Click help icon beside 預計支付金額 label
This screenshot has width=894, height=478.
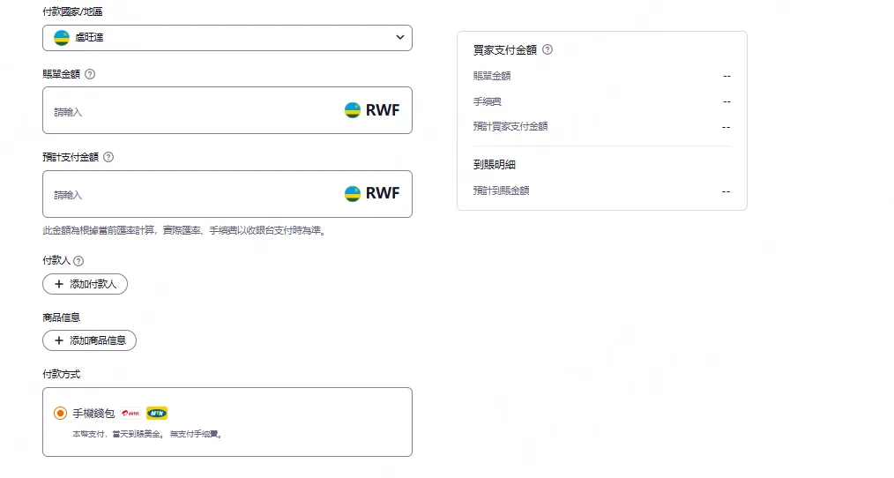click(x=108, y=157)
